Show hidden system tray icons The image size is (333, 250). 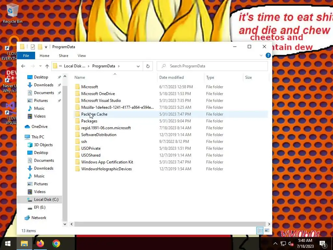pos(275,243)
